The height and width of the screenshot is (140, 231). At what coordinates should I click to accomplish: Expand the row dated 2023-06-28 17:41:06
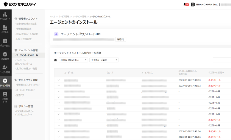[x=59, y=137]
